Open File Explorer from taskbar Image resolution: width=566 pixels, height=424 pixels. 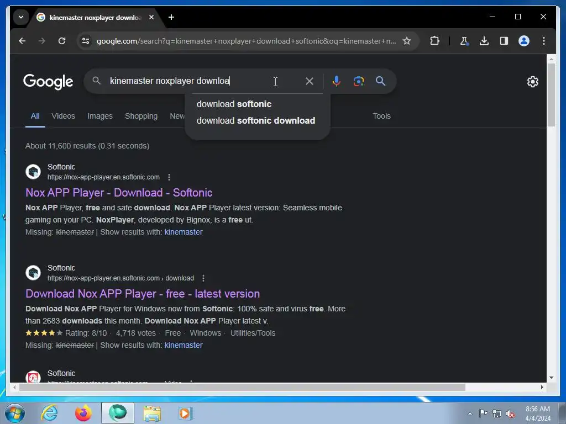152,413
